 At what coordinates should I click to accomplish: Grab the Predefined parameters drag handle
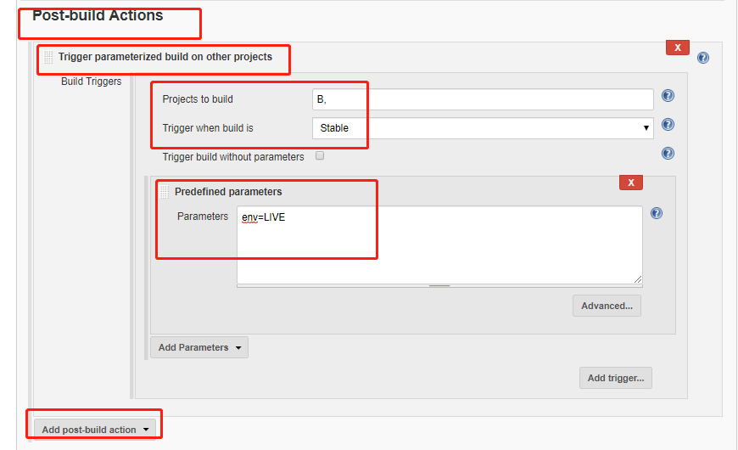[165, 192]
